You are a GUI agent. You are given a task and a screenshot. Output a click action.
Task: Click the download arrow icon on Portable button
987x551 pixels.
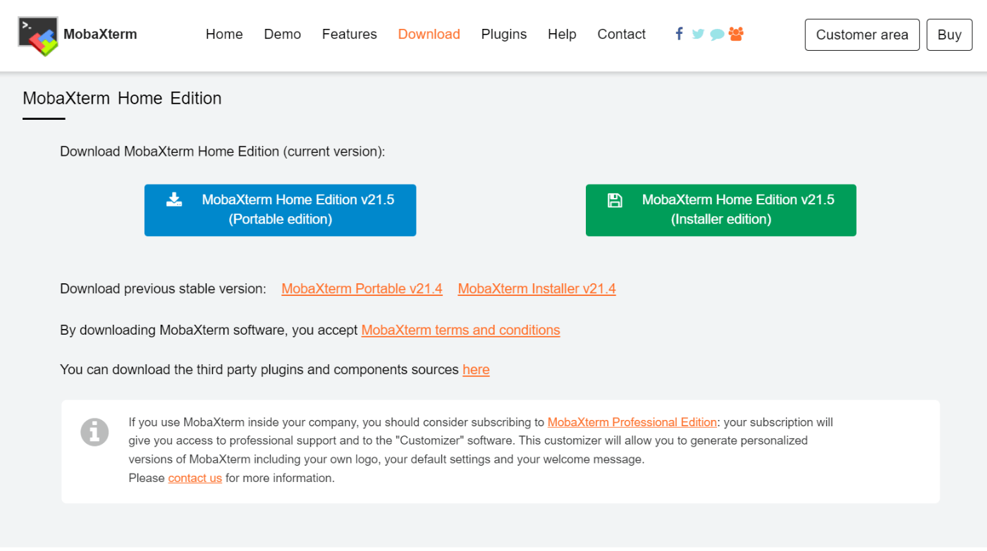click(x=174, y=199)
